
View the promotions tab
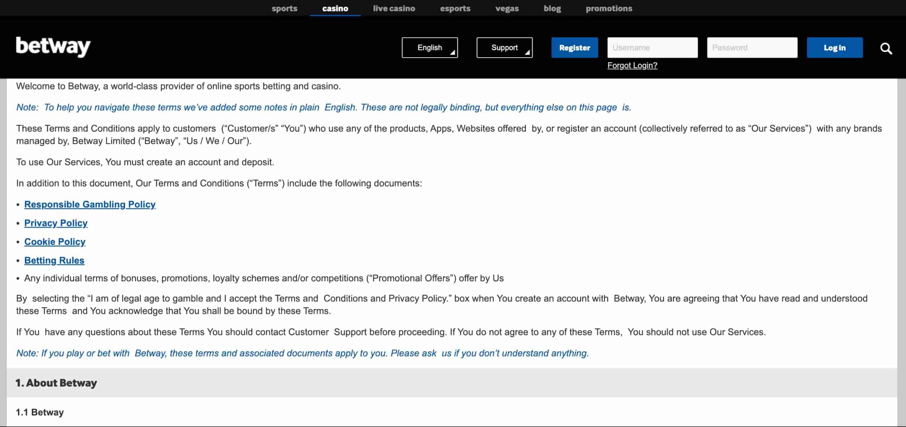pyautogui.click(x=609, y=8)
